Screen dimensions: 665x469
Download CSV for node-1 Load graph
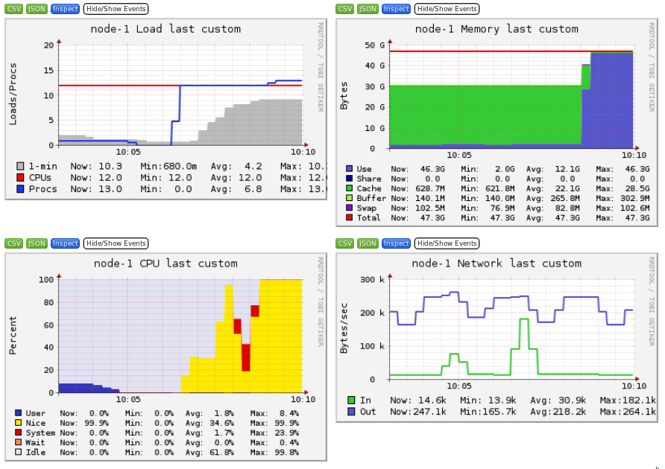[x=13, y=9]
